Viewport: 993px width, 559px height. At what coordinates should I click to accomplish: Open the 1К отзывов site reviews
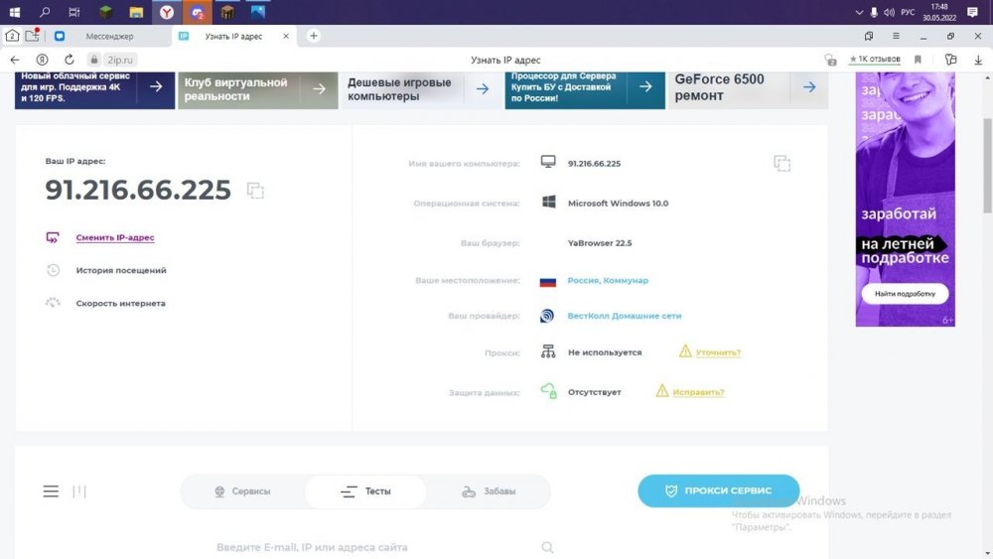point(874,59)
